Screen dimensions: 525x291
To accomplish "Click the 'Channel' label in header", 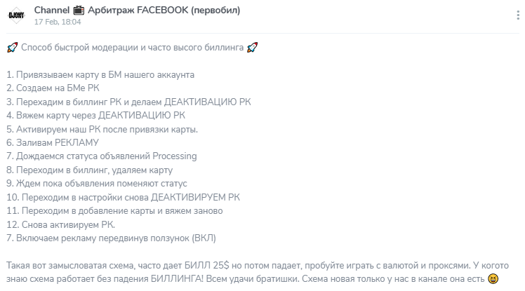I will 51,11.
